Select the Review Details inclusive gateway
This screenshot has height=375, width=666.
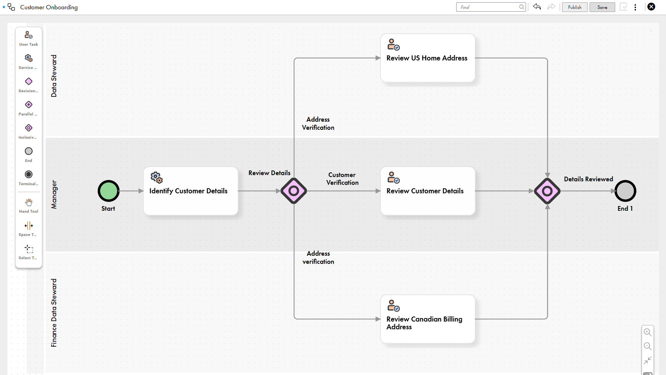coord(294,191)
